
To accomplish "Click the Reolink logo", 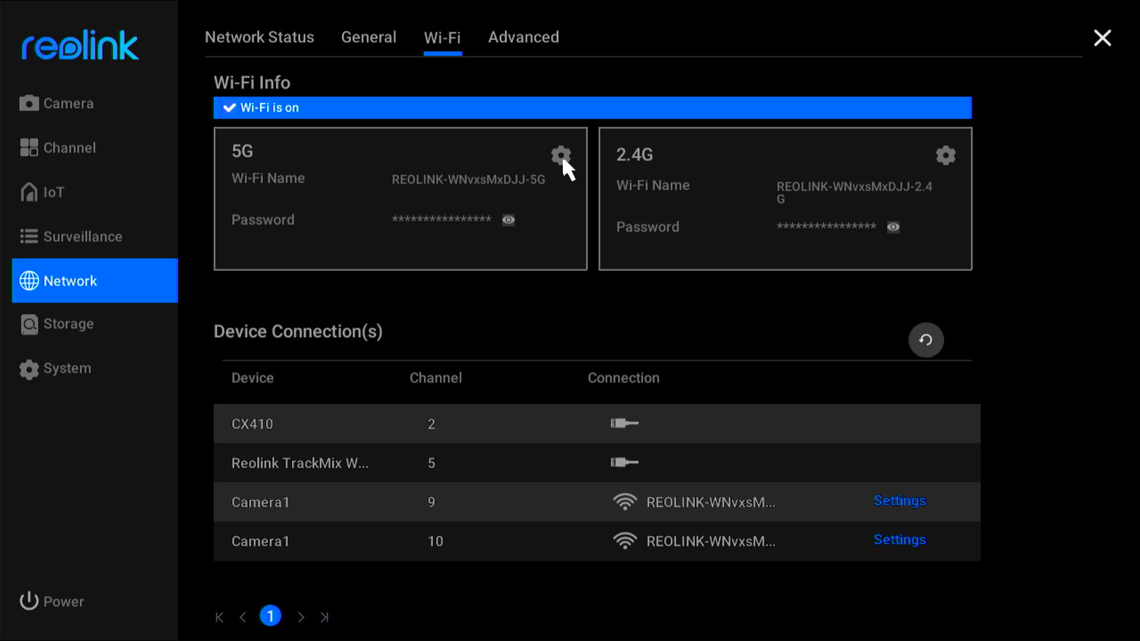I will (80, 45).
